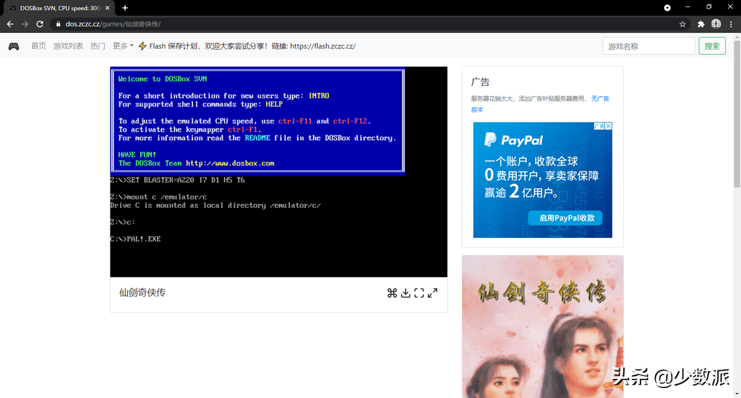Select the 热门 nav item
The image size is (741, 398).
click(98, 46)
